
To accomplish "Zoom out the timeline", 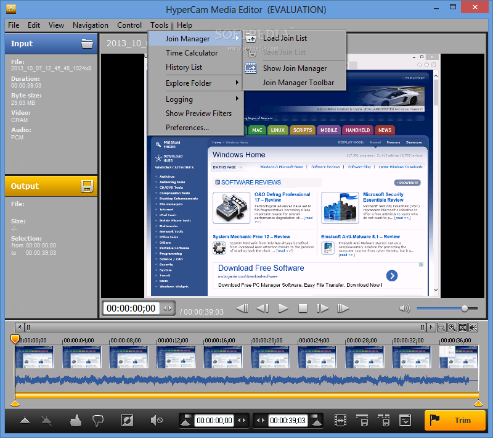I will pos(441,328).
